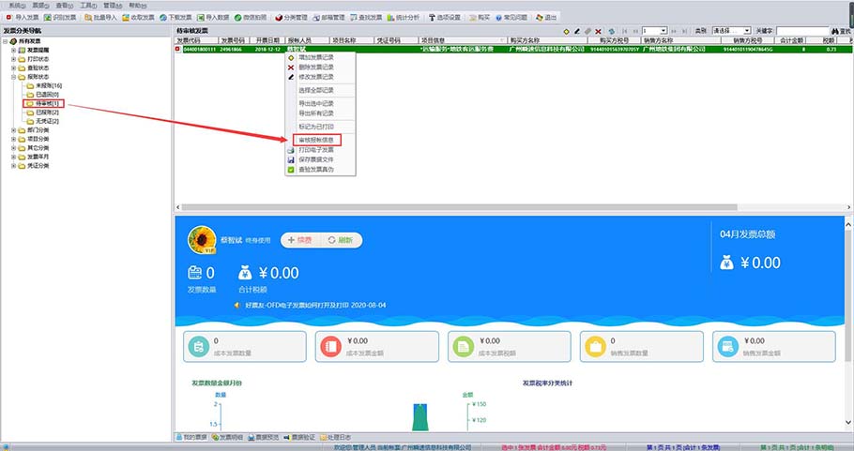Click the eraser icon above the invoice list
The image size is (854, 451).
[x=587, y=32]
